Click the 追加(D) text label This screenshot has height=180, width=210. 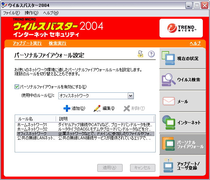pos(78,108)
